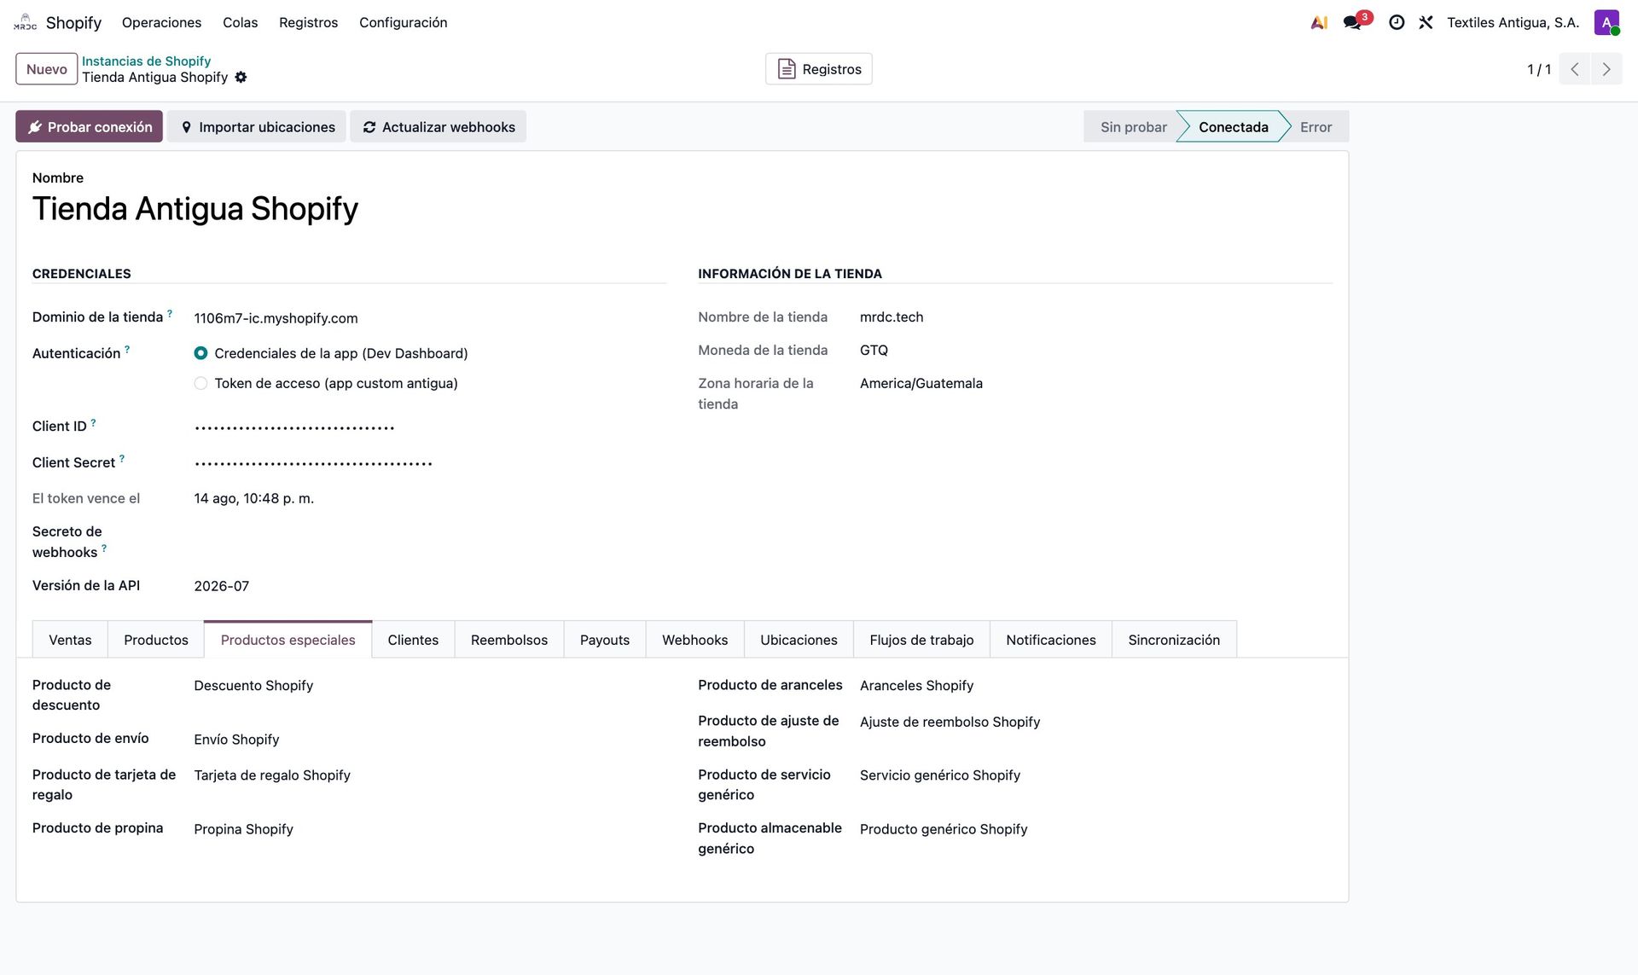Click the Client ID masked field
1638x975 pixels.
[430, 427]
